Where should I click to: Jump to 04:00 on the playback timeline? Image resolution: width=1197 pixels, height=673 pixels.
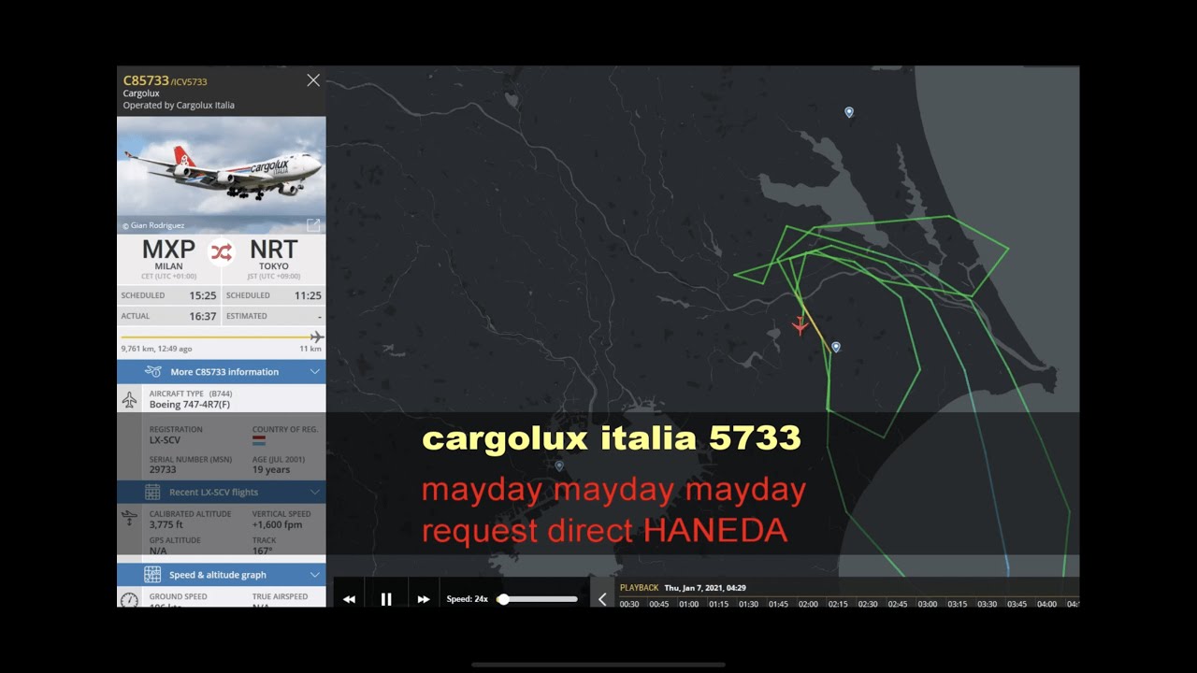pos(1046,604)
